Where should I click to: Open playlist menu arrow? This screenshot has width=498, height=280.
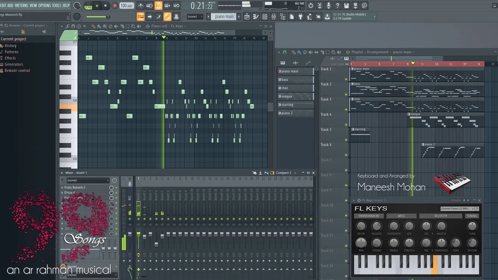[x=279, y=52]
